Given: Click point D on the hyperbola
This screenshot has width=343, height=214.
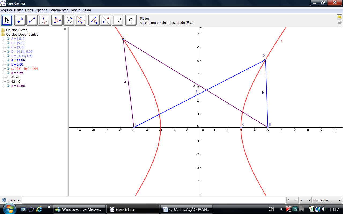Looking at the screenshot, I should (x=265, y=60).
